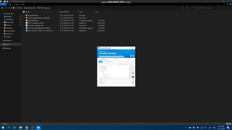Screen dimensions: 232x130
Task: Open Quick access in navigation pane
Action: point(9,14)
